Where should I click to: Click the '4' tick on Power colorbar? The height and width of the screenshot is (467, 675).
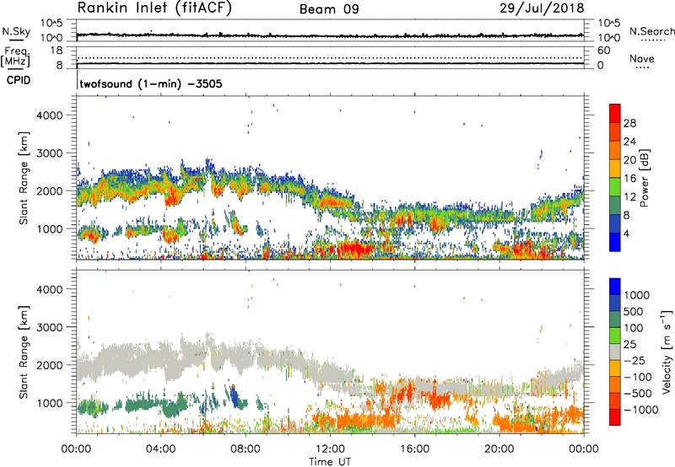click(627, 233)
